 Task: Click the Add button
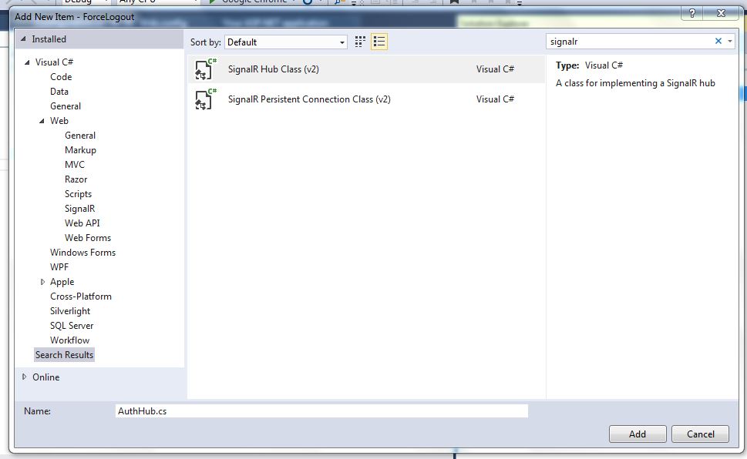point(638,434)
